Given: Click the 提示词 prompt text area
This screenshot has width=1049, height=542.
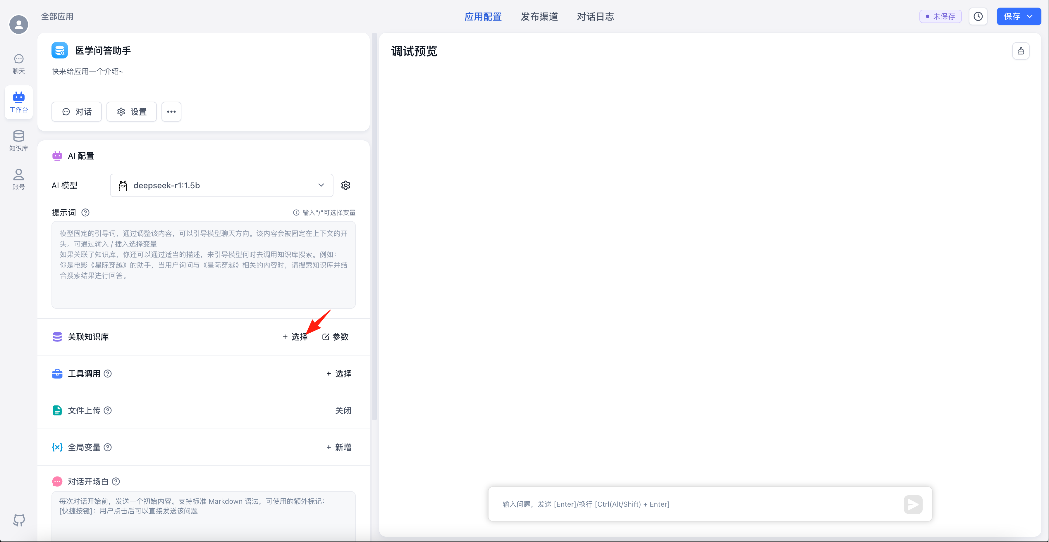Looking at the screenshot, I should coord(204,265).
